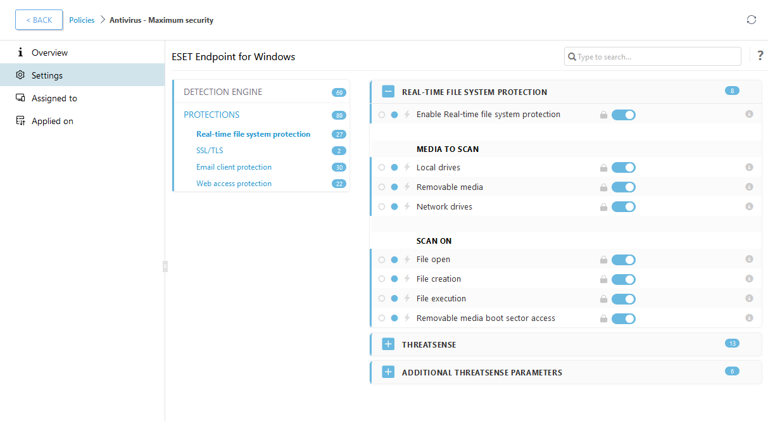Click the search field to type a query

click(652, 56)
